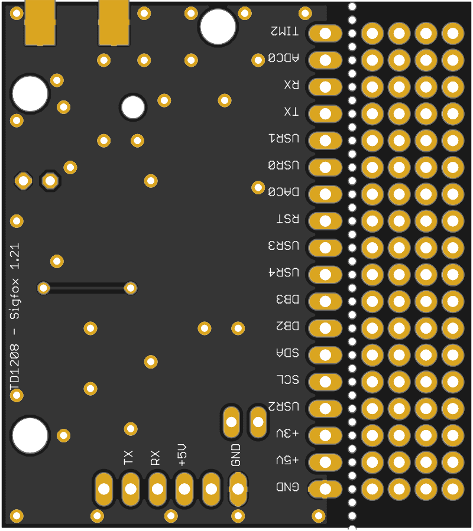Select the +3V oval pad
Image resolution: width=473 pixels, height=531 pixels.
325,435
